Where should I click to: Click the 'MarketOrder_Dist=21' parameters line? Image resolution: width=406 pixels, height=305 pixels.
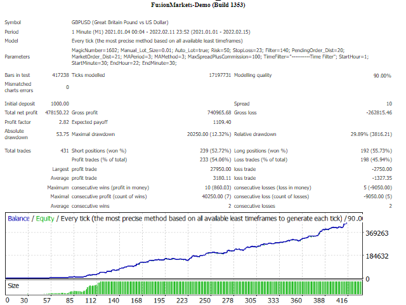tap(220, 57)
